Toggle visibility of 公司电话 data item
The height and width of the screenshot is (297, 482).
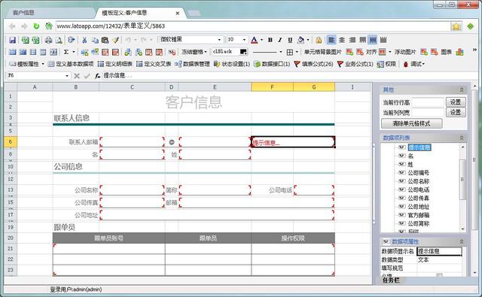pyautogui.click(x=401, y=189)
